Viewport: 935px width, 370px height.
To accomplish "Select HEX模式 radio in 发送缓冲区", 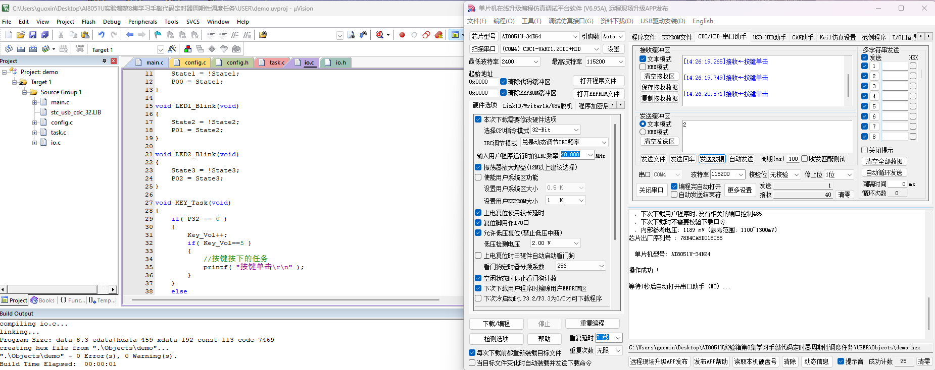I will 643,132.
